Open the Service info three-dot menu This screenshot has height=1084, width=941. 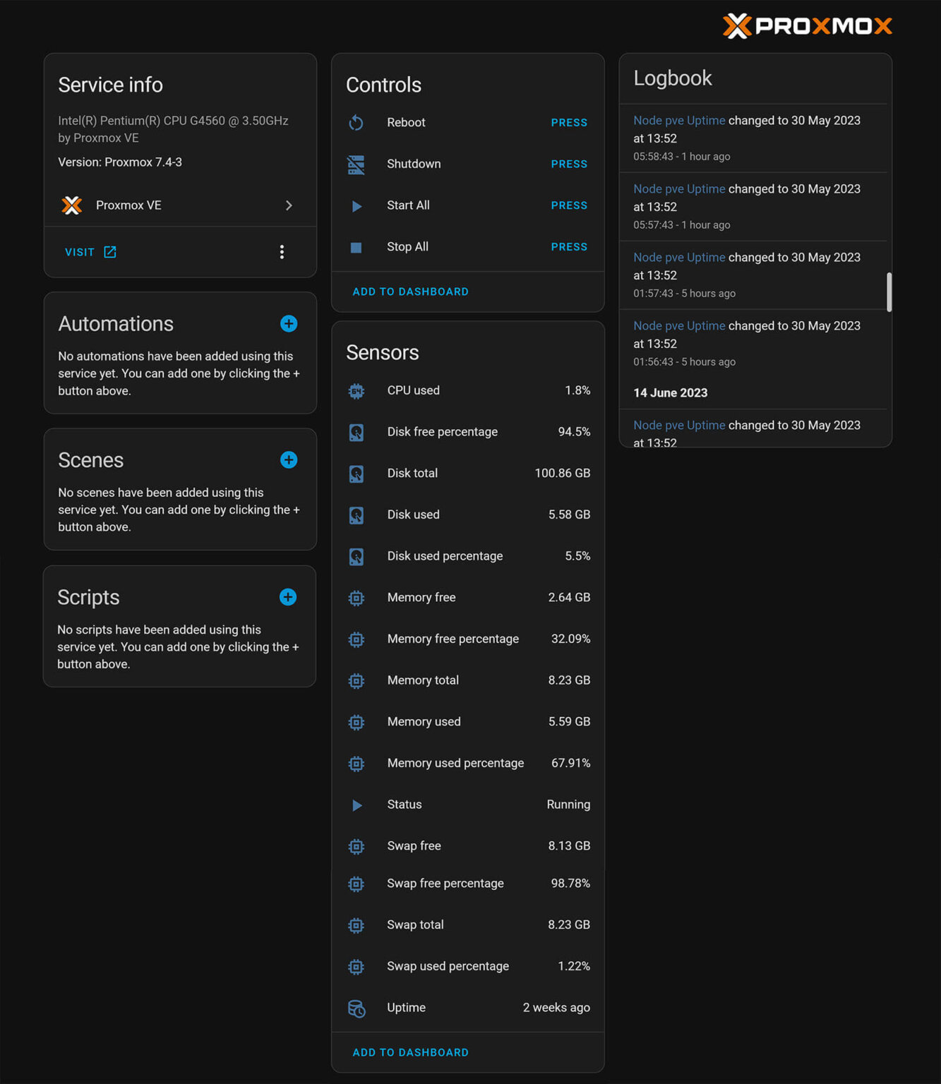(x=282, y=252)
